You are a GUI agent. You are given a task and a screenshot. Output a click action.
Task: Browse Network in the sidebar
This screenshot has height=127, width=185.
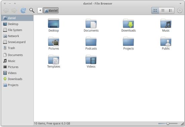click(x=17, y=36)
